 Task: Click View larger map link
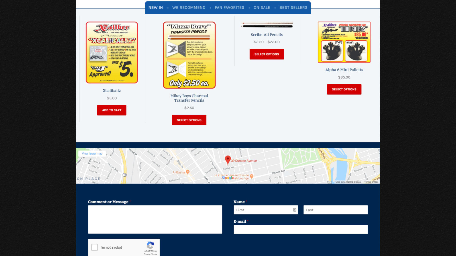pos(92,154)
